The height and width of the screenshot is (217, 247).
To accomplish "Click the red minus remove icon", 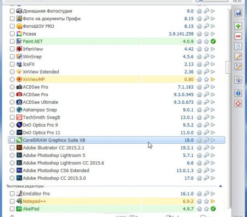I will (x=238, y=36).
